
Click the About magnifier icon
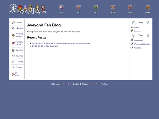pos(13,22)
